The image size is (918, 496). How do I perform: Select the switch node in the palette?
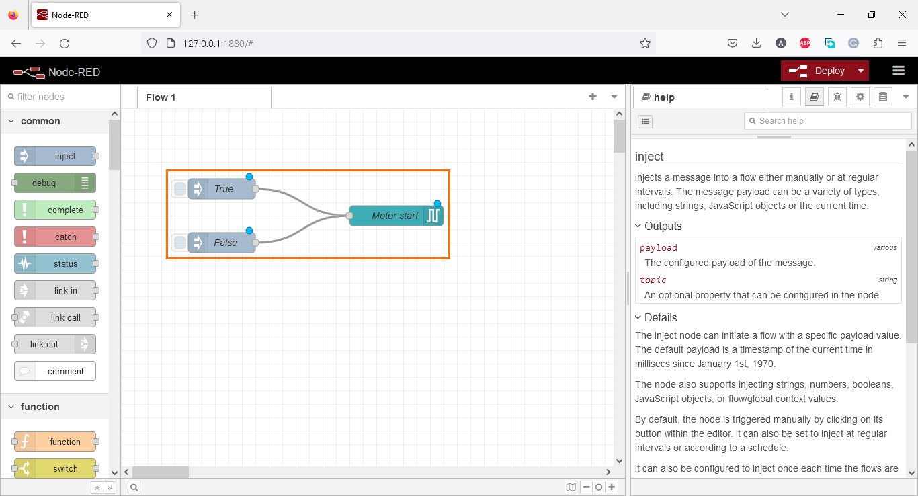(56, 468)
